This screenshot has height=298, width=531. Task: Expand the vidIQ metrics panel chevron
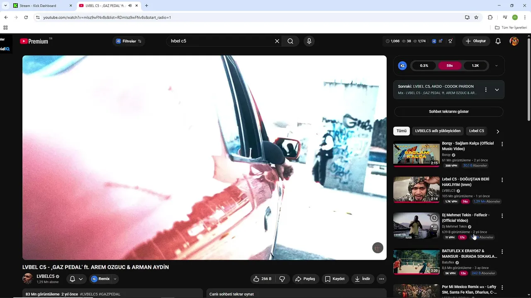pos(497,65)
